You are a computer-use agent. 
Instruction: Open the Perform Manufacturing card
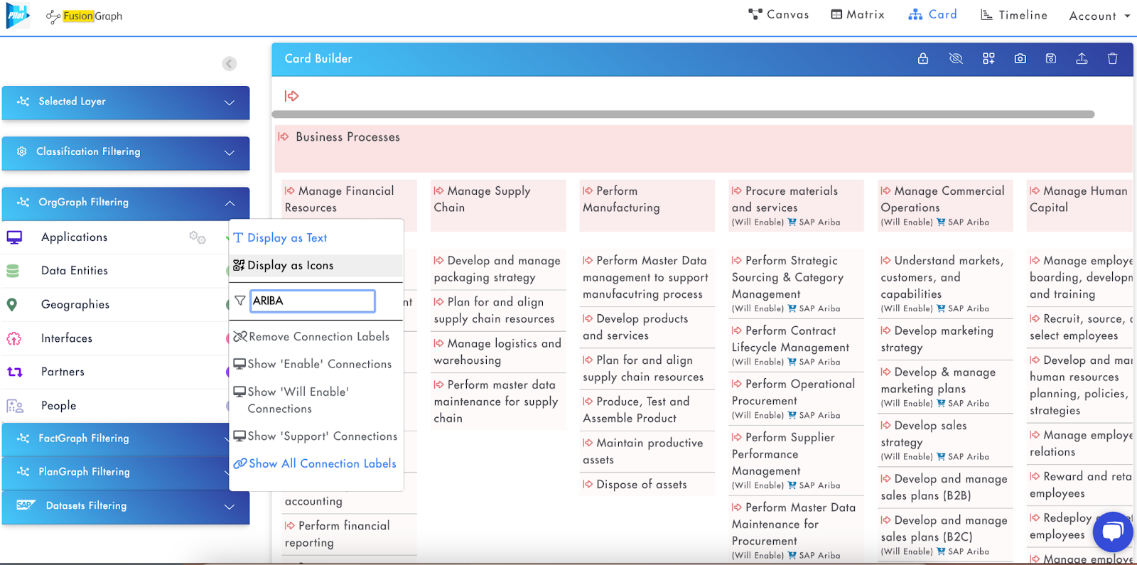[x=647, y=205]
